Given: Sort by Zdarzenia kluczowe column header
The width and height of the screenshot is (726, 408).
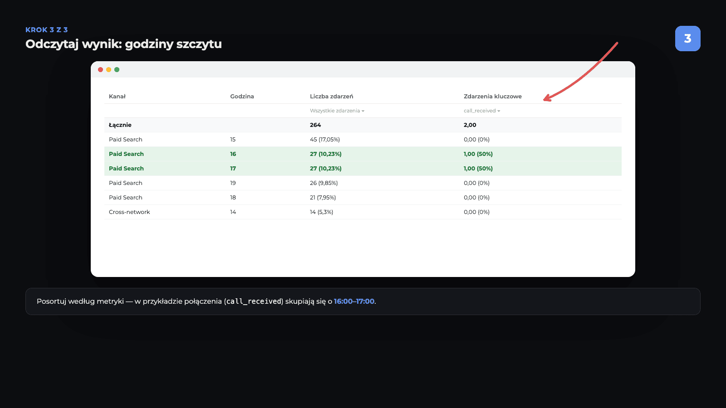Looking at the screenshot, I should click(x=493, y=96).
